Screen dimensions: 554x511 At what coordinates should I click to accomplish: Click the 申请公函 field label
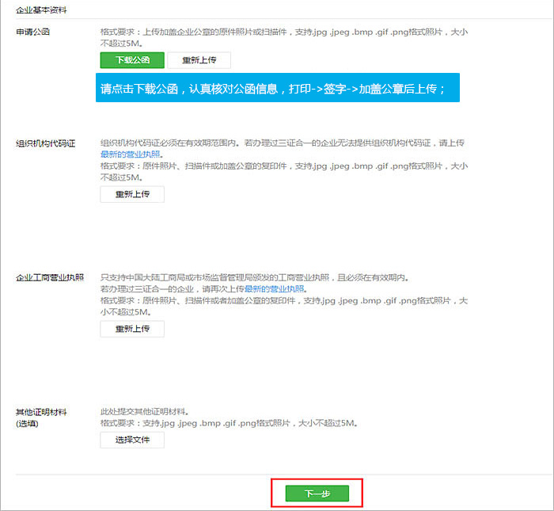coord(33,32)
